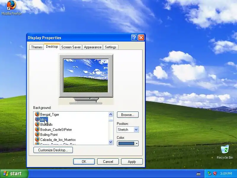Switch to the Themes tab

(x=37, y=47)
